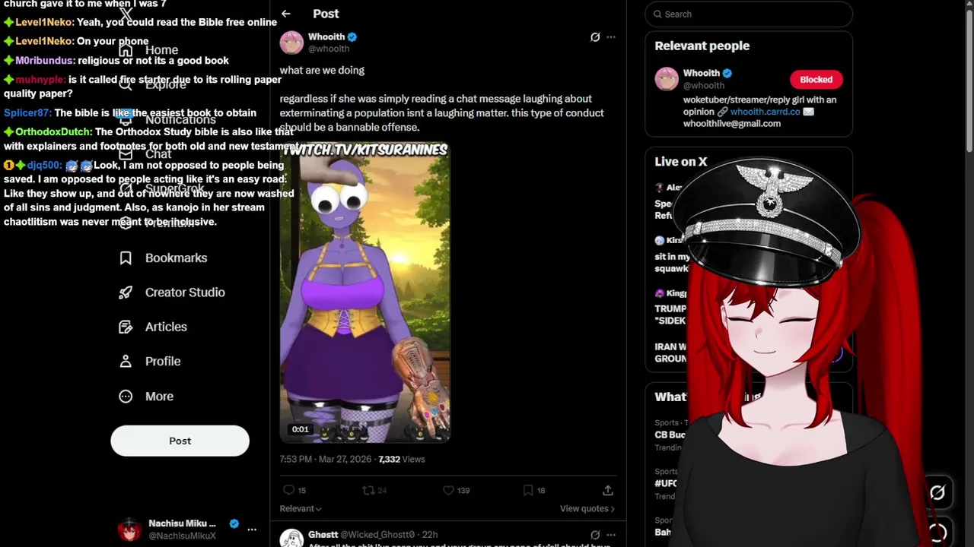
Task: Go to Profile in sidebar
Action: (x=150, y=362)
